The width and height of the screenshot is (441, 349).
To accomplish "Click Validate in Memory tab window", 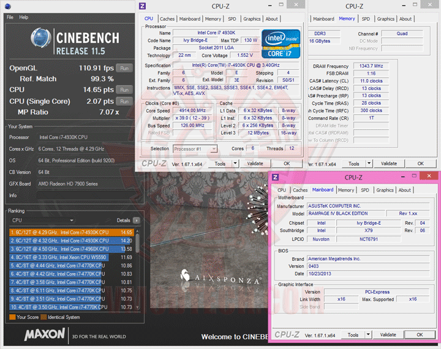I will pos(389,163).
